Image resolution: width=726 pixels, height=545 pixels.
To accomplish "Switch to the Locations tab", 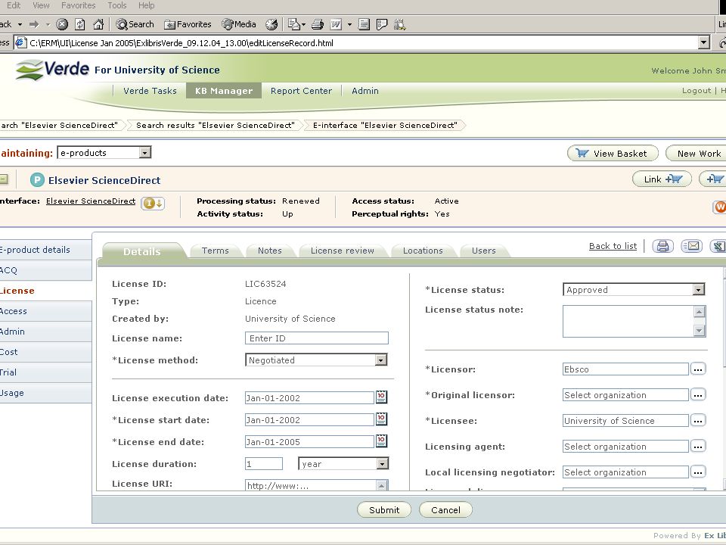I will 423,251.
